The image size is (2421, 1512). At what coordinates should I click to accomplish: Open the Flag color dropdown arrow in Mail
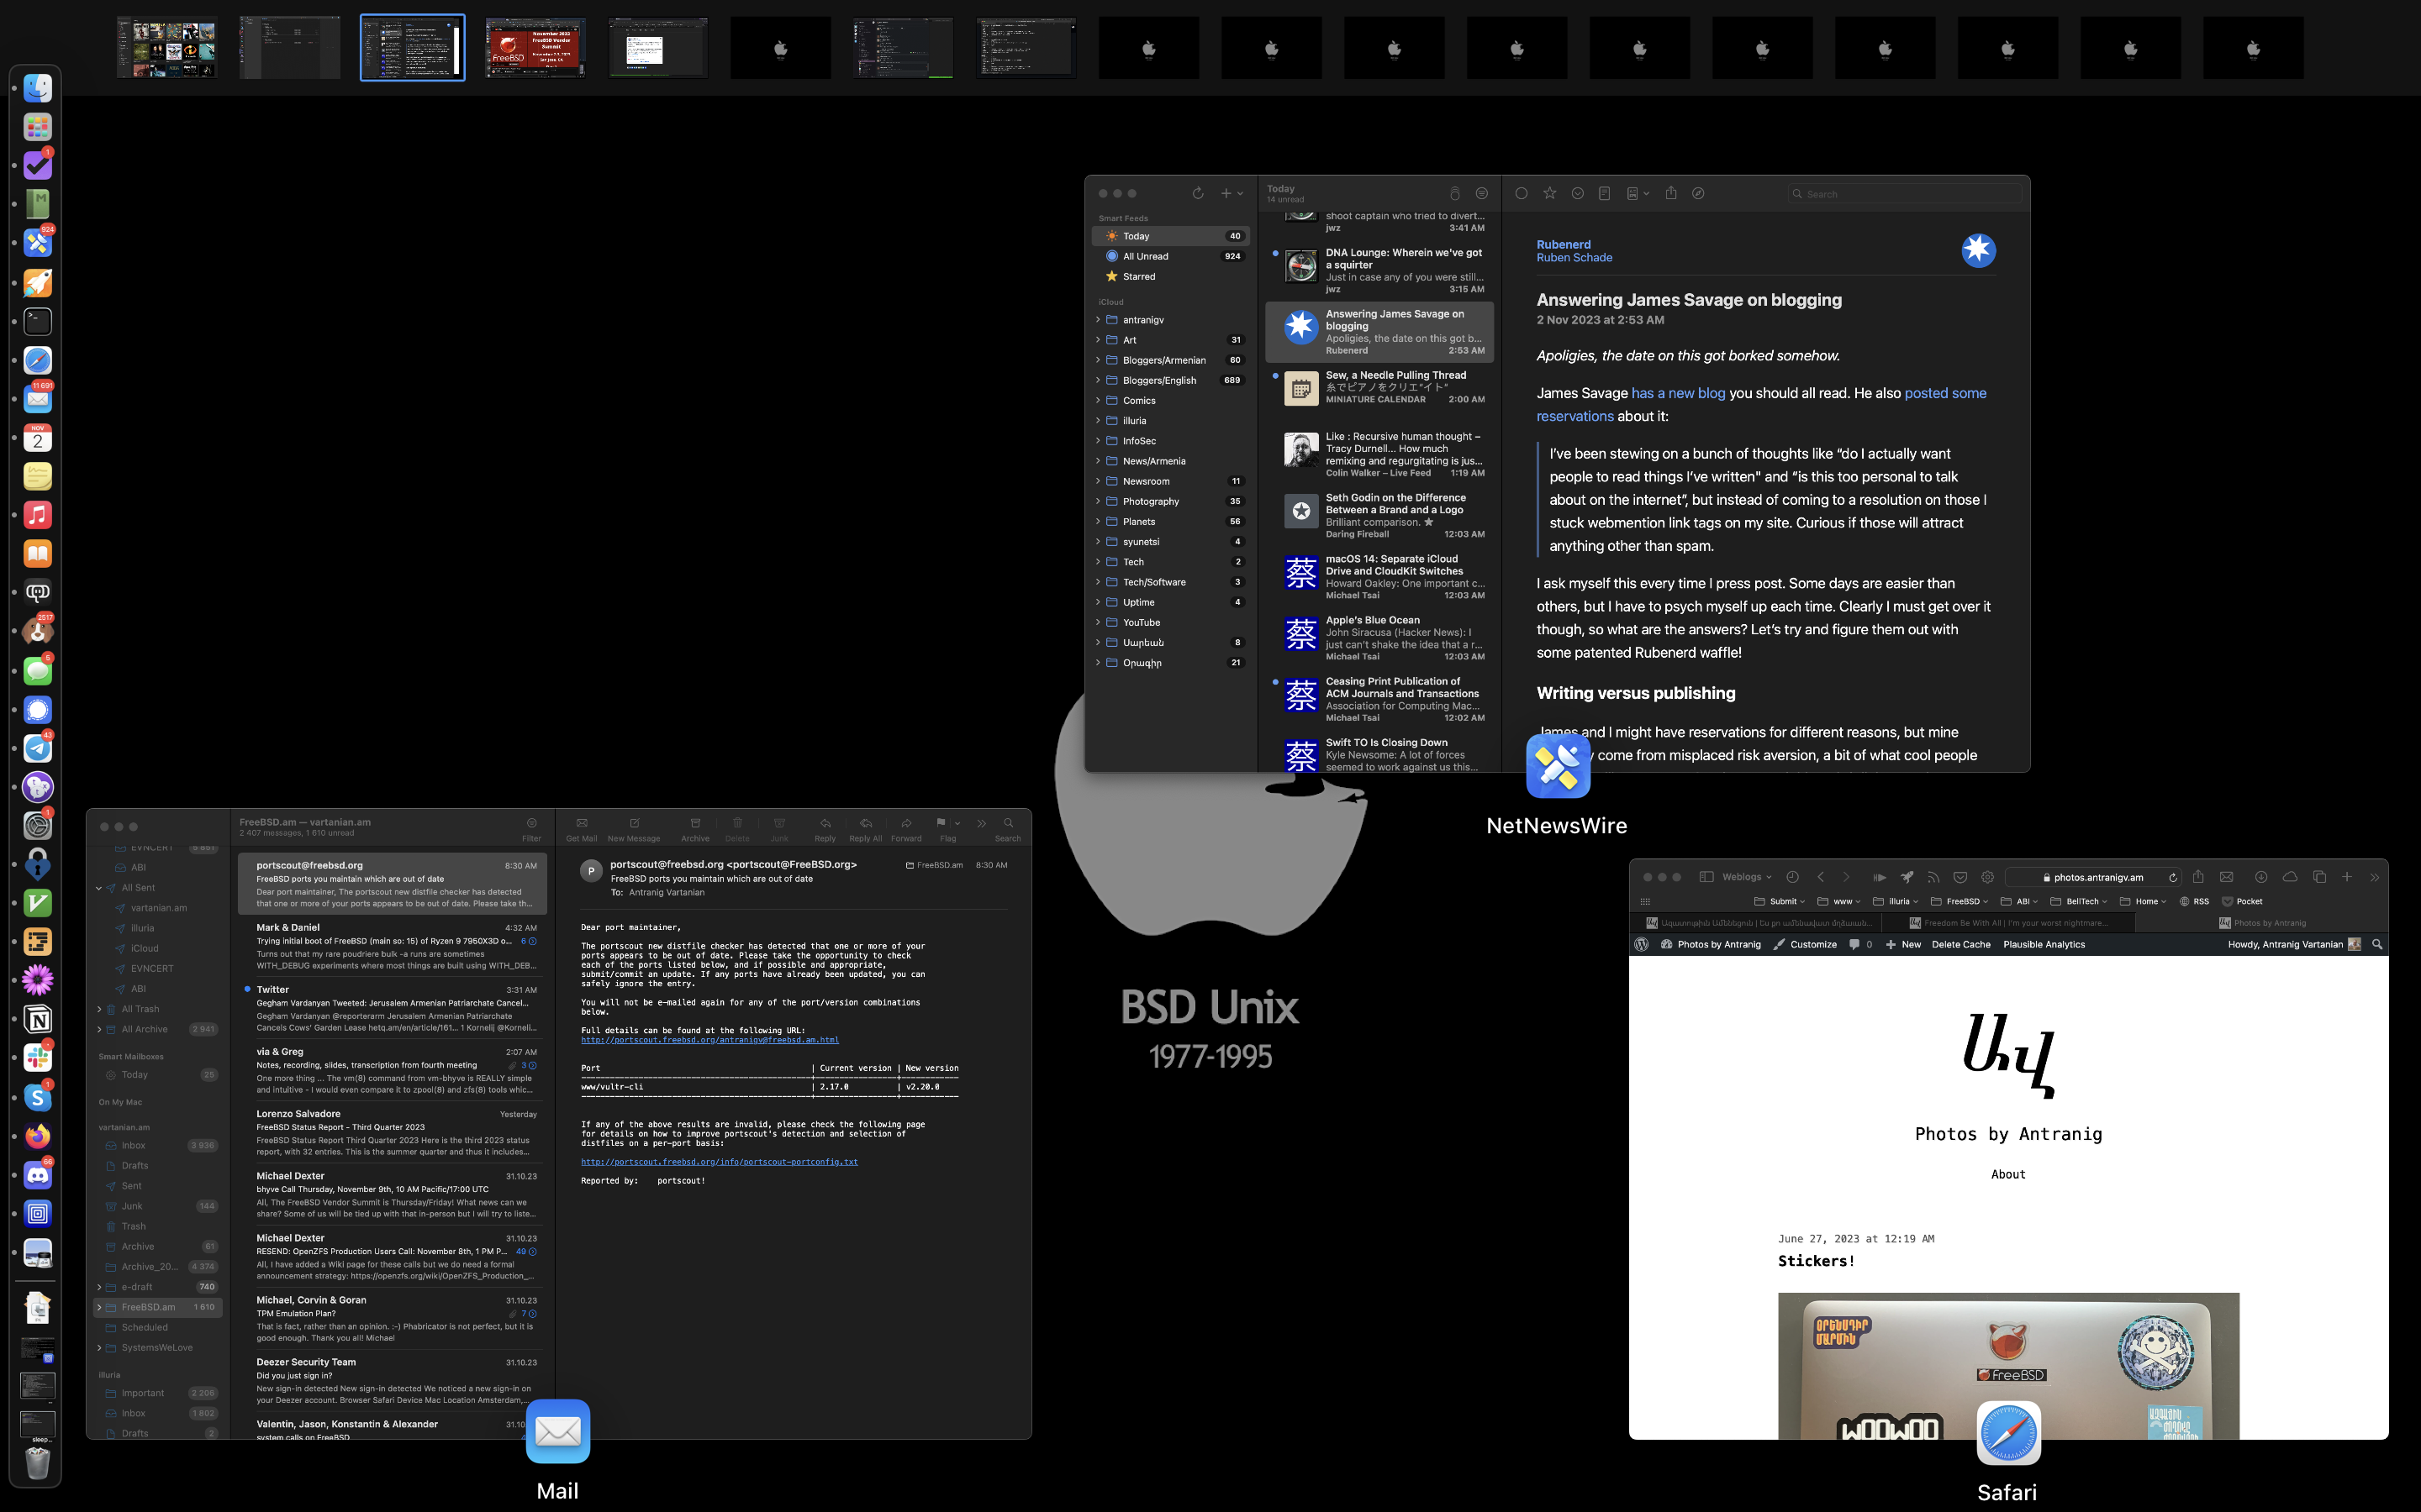click(x=957, y=823)
